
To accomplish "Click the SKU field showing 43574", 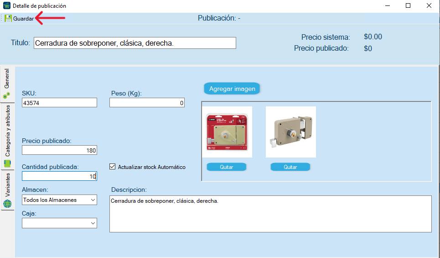I will pos(59,103).
